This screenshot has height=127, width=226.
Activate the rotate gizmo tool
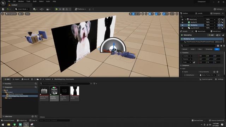[136, 14]
